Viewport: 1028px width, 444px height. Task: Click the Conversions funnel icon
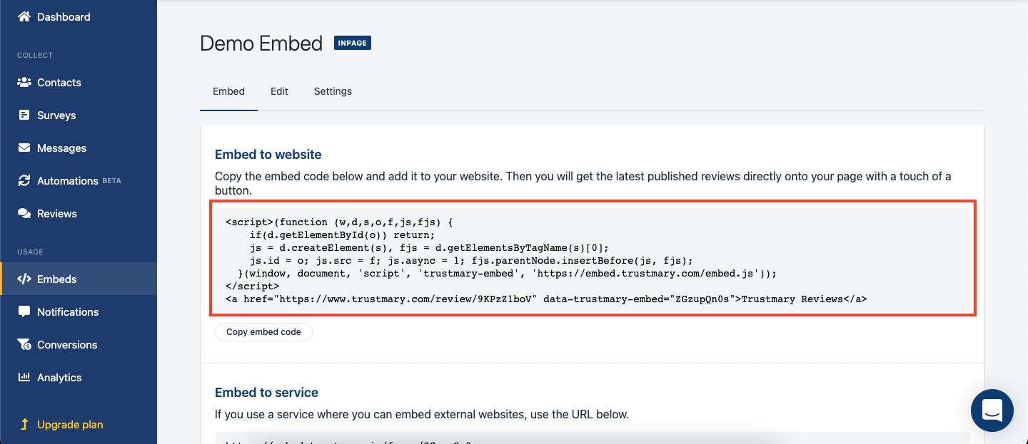24,344
